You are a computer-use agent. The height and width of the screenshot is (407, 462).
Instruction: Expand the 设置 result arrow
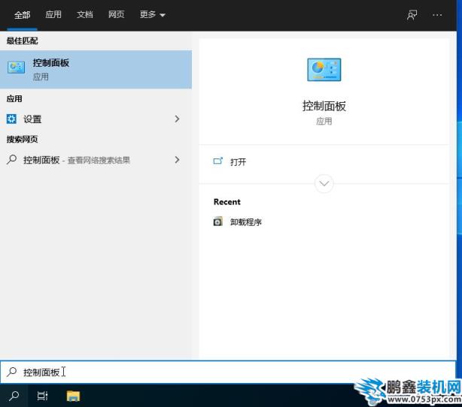coord(177,119)
